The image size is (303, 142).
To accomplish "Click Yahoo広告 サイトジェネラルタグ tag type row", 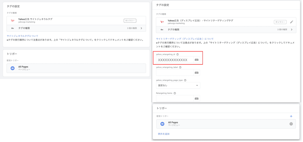I will pos(76,21).
